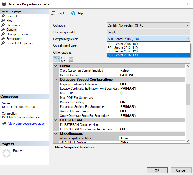Click the Max DOP value field
The height and width of the screenshot is (175, 193).
click(x=152, y=93)
